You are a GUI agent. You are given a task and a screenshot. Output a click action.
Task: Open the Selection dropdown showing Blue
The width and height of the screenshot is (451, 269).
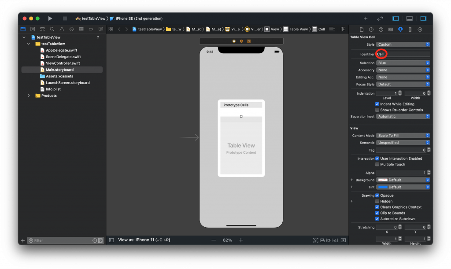pos(403,63)
